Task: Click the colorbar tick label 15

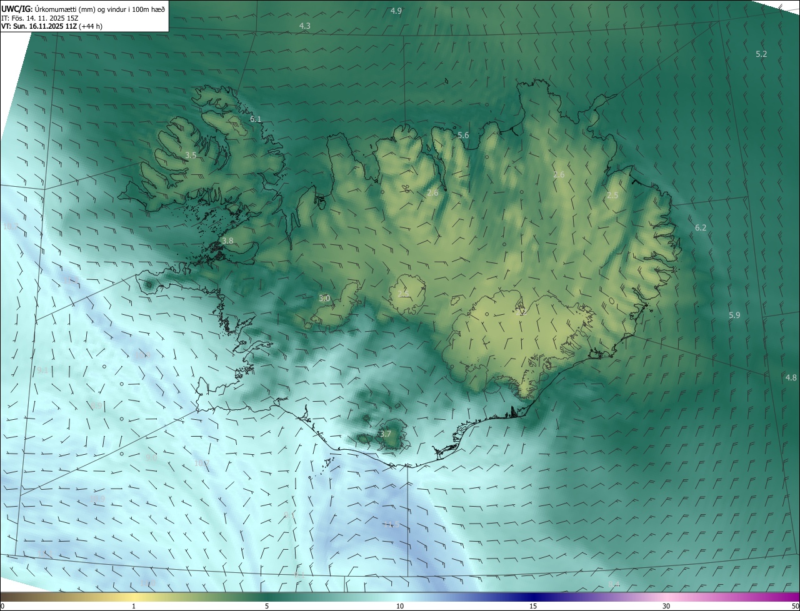Action: [x=533, y=606]
